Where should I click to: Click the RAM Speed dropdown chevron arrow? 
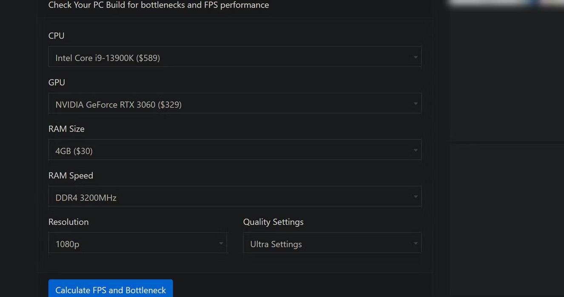tap(415, 196)
